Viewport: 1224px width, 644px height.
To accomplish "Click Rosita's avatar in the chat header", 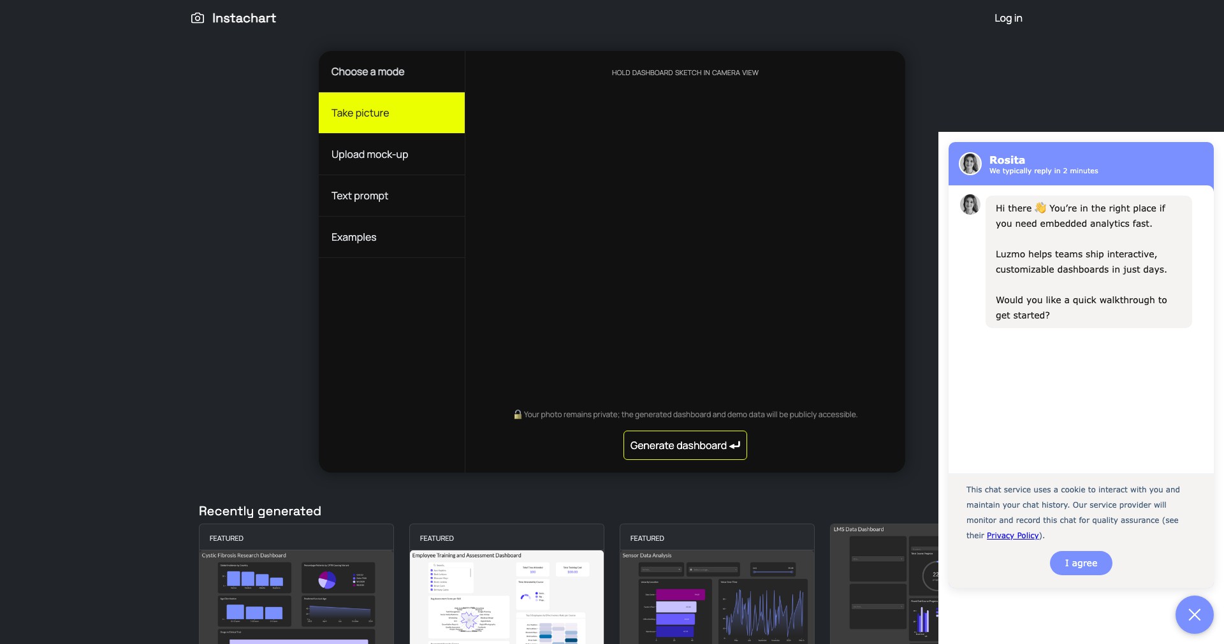I will 970,164.
